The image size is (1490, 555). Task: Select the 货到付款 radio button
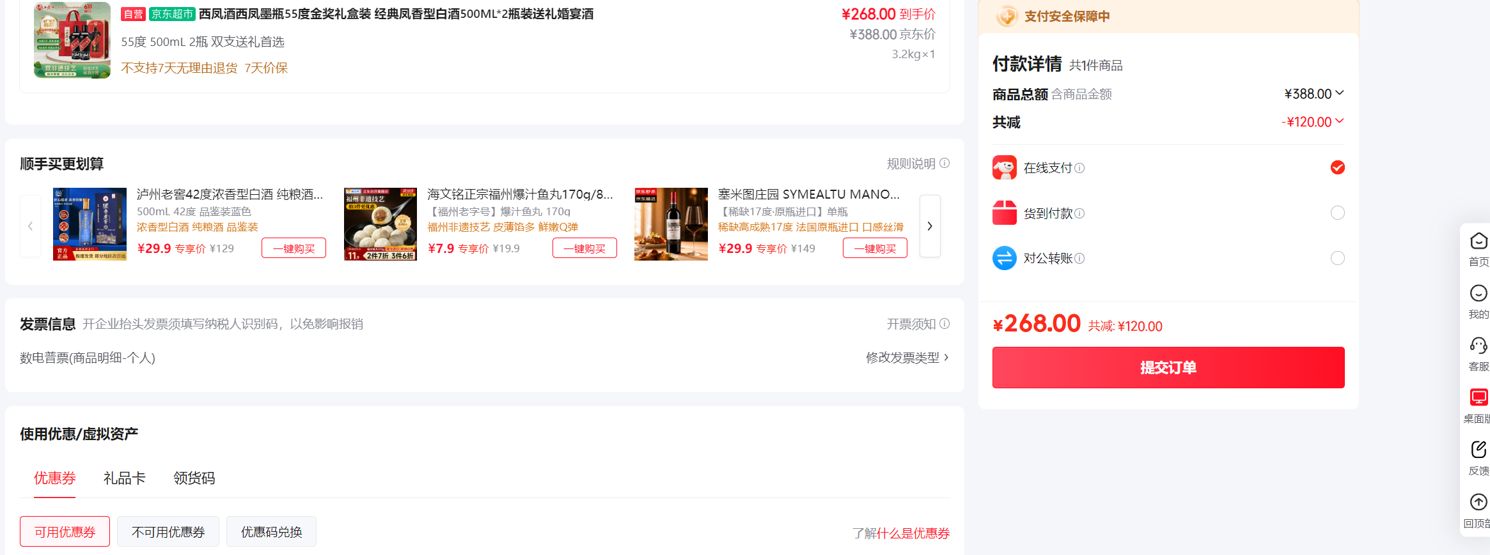pyautogui.click(x=1338, y=213)
